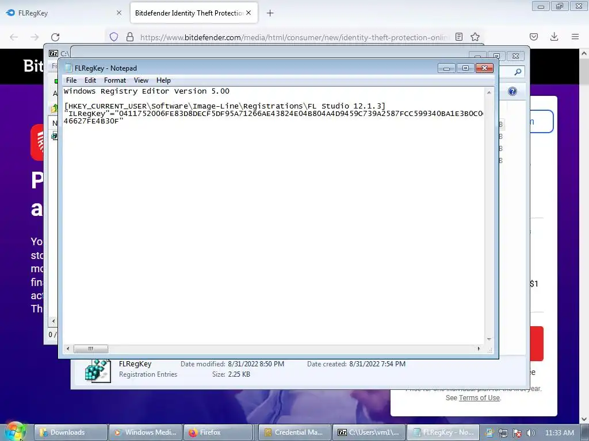Reload the Bitdefender page
This screenshot has width=589, height=441.
coord(55,37)
